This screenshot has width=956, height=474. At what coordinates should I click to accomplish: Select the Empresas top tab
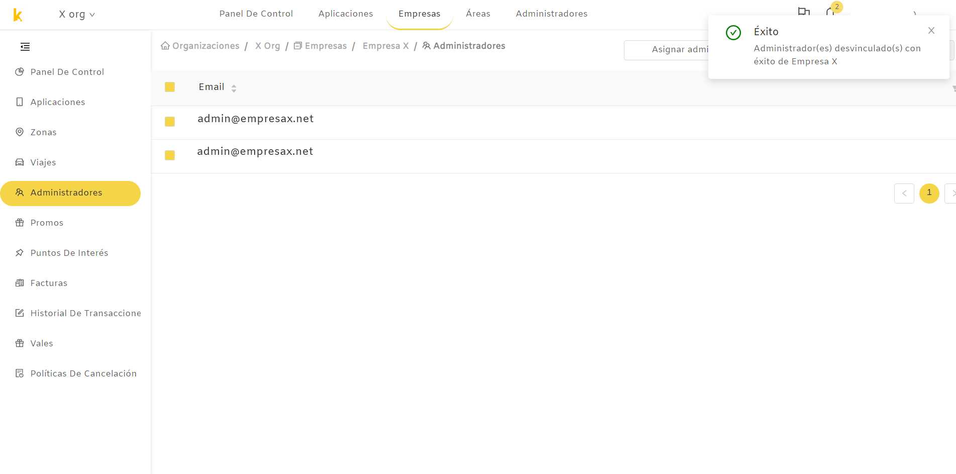419,14
